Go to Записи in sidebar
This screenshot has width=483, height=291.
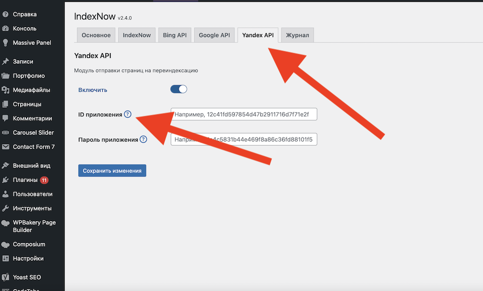coord(23,62)
